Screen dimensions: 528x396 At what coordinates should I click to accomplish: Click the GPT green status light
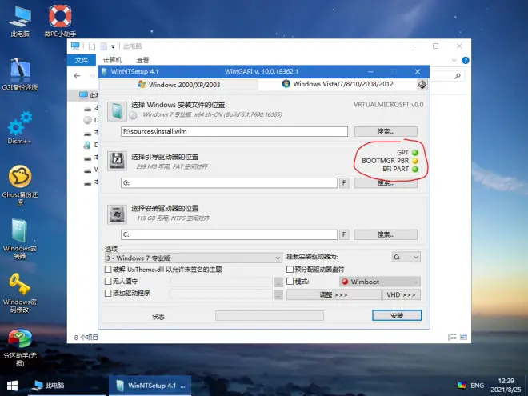(x=415, y=153)
